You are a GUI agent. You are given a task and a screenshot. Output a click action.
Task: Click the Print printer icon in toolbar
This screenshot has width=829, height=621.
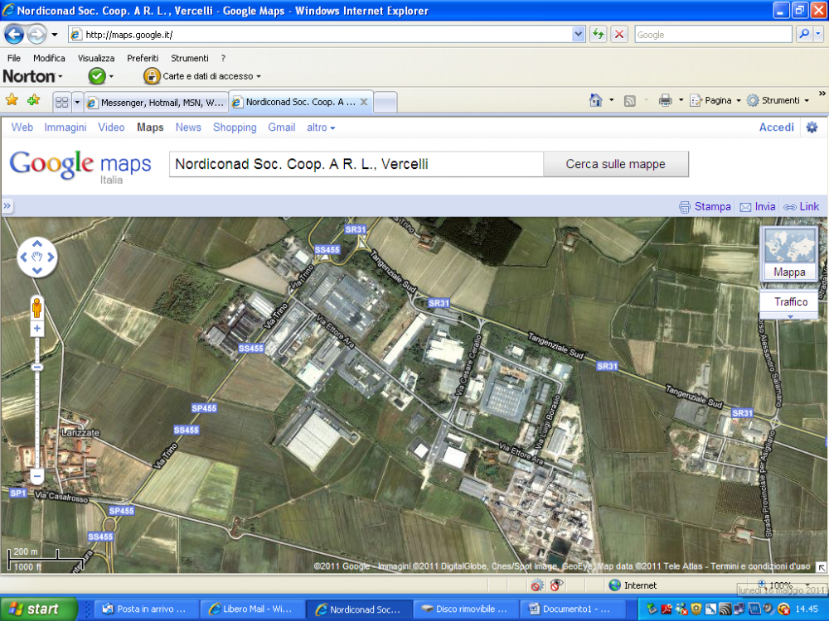pyautogui.click(x=665, y=100)
